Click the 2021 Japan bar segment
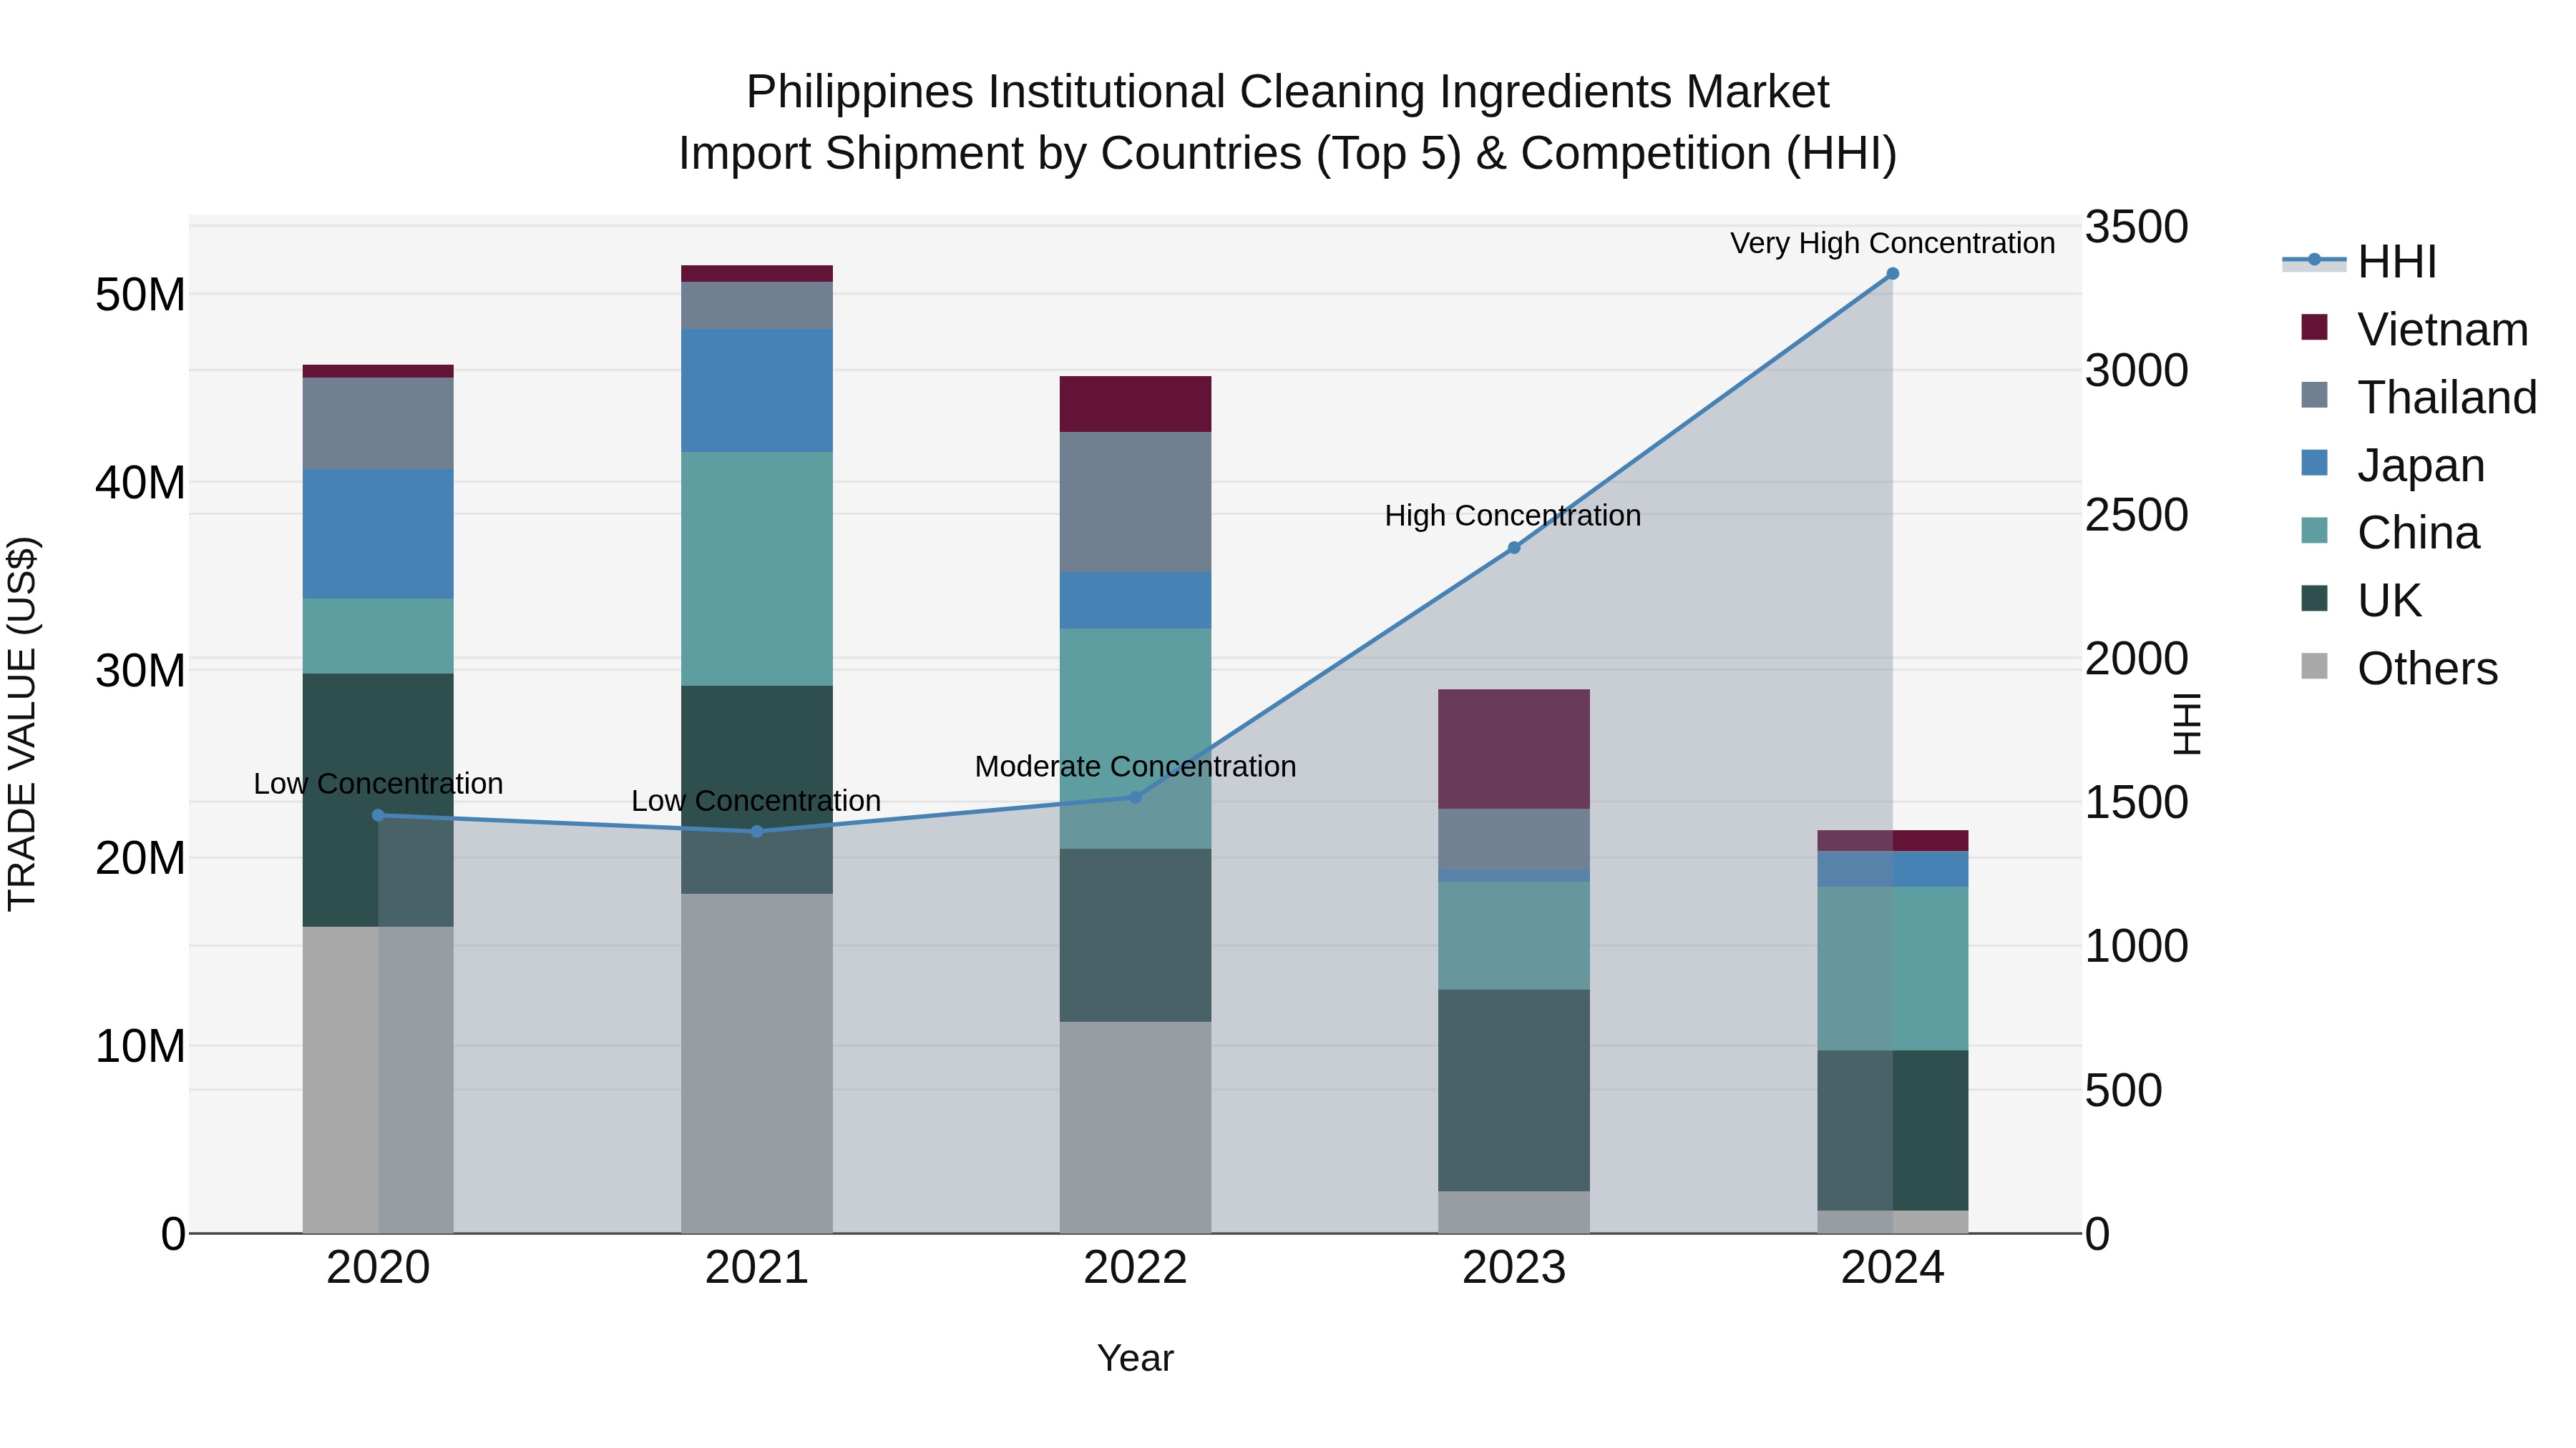 (757, 390)
